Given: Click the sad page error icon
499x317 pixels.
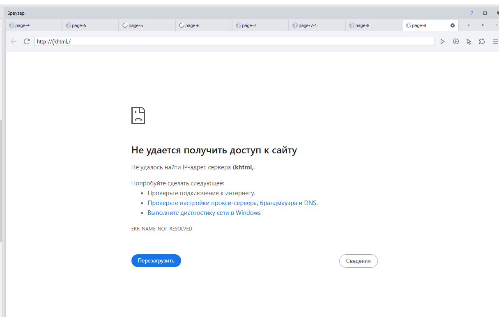Looking at the screenshot, I should [x=138, y=116].
